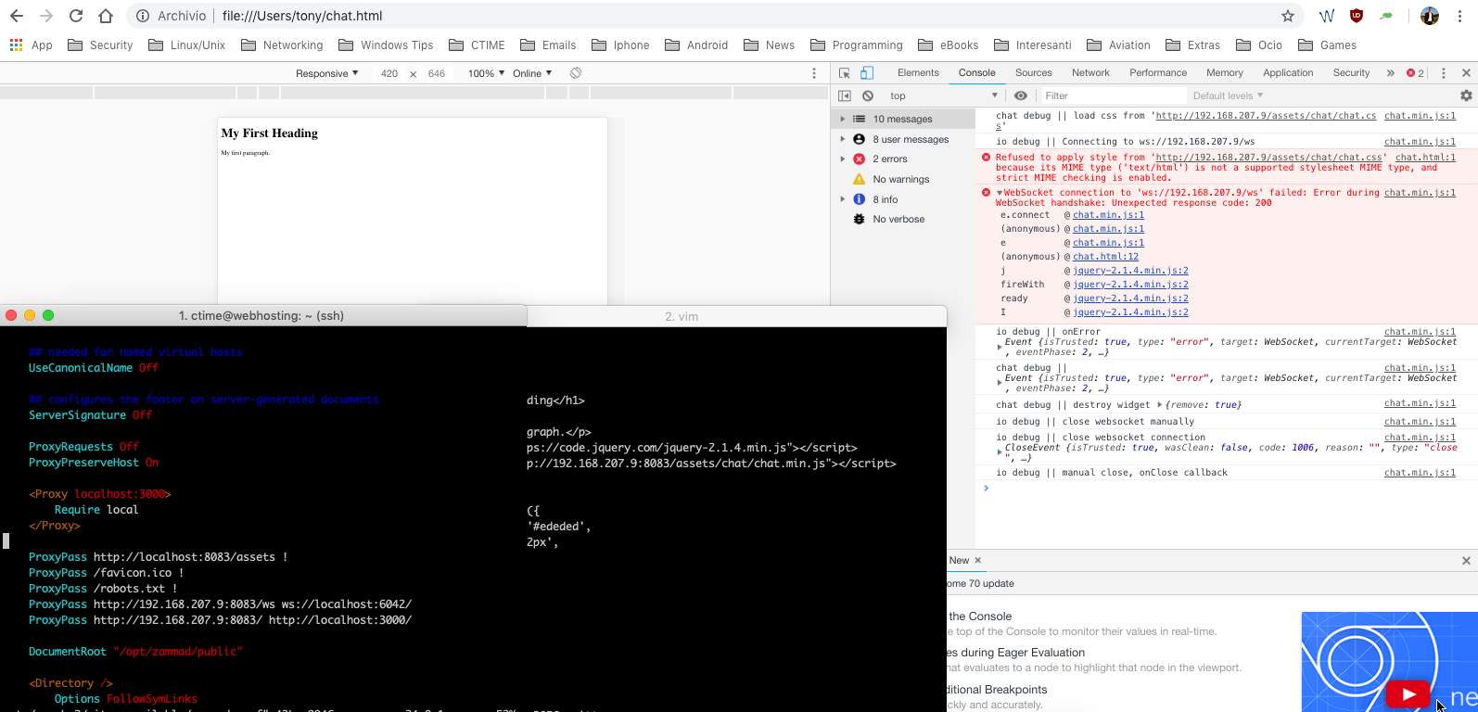Open the blue W extension icon

[1327, 16]
